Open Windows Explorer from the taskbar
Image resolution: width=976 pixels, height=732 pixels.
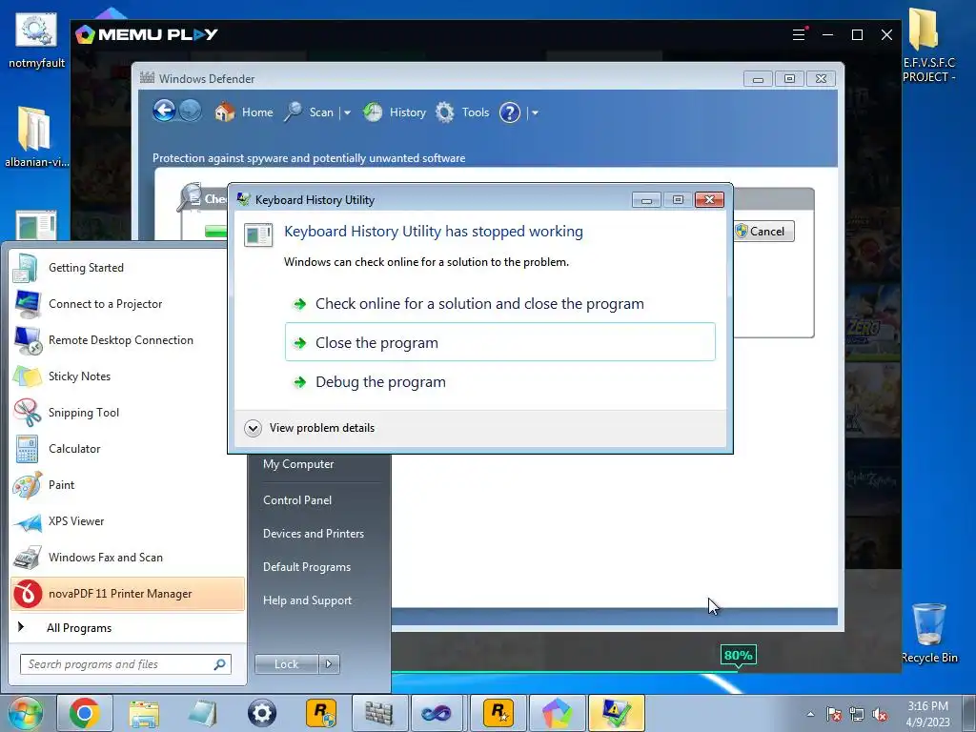coord(144,713)
